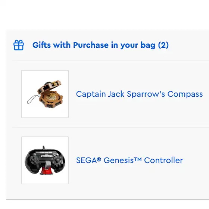Viewport: 209px width, 209px height.
Task: Click Genesis™ in the second gift name
Action: (123, 160)
